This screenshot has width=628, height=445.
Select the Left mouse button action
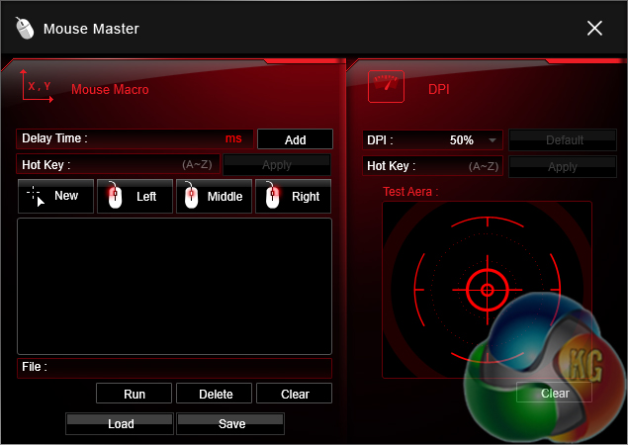coord(135,196)
